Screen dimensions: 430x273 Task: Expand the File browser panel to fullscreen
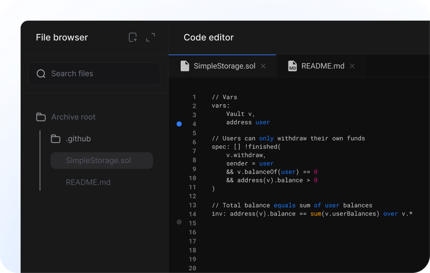coord(150,37)
